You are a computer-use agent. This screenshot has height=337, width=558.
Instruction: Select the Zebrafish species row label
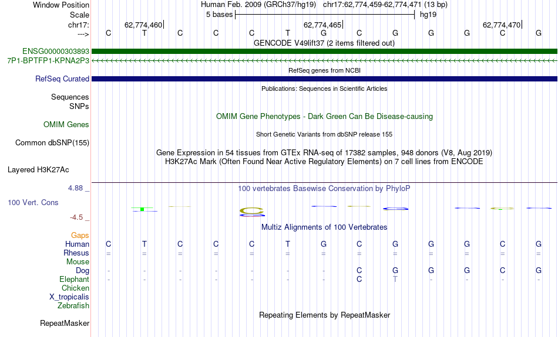[73, 306]
